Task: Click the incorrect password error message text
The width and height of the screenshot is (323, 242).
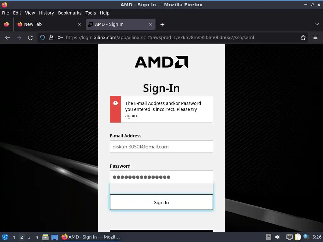Action: (163, 109)
